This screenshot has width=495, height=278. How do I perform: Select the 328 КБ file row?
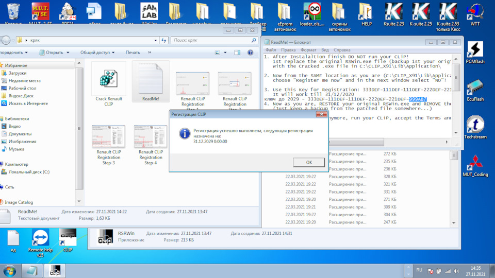pos(357,177)
